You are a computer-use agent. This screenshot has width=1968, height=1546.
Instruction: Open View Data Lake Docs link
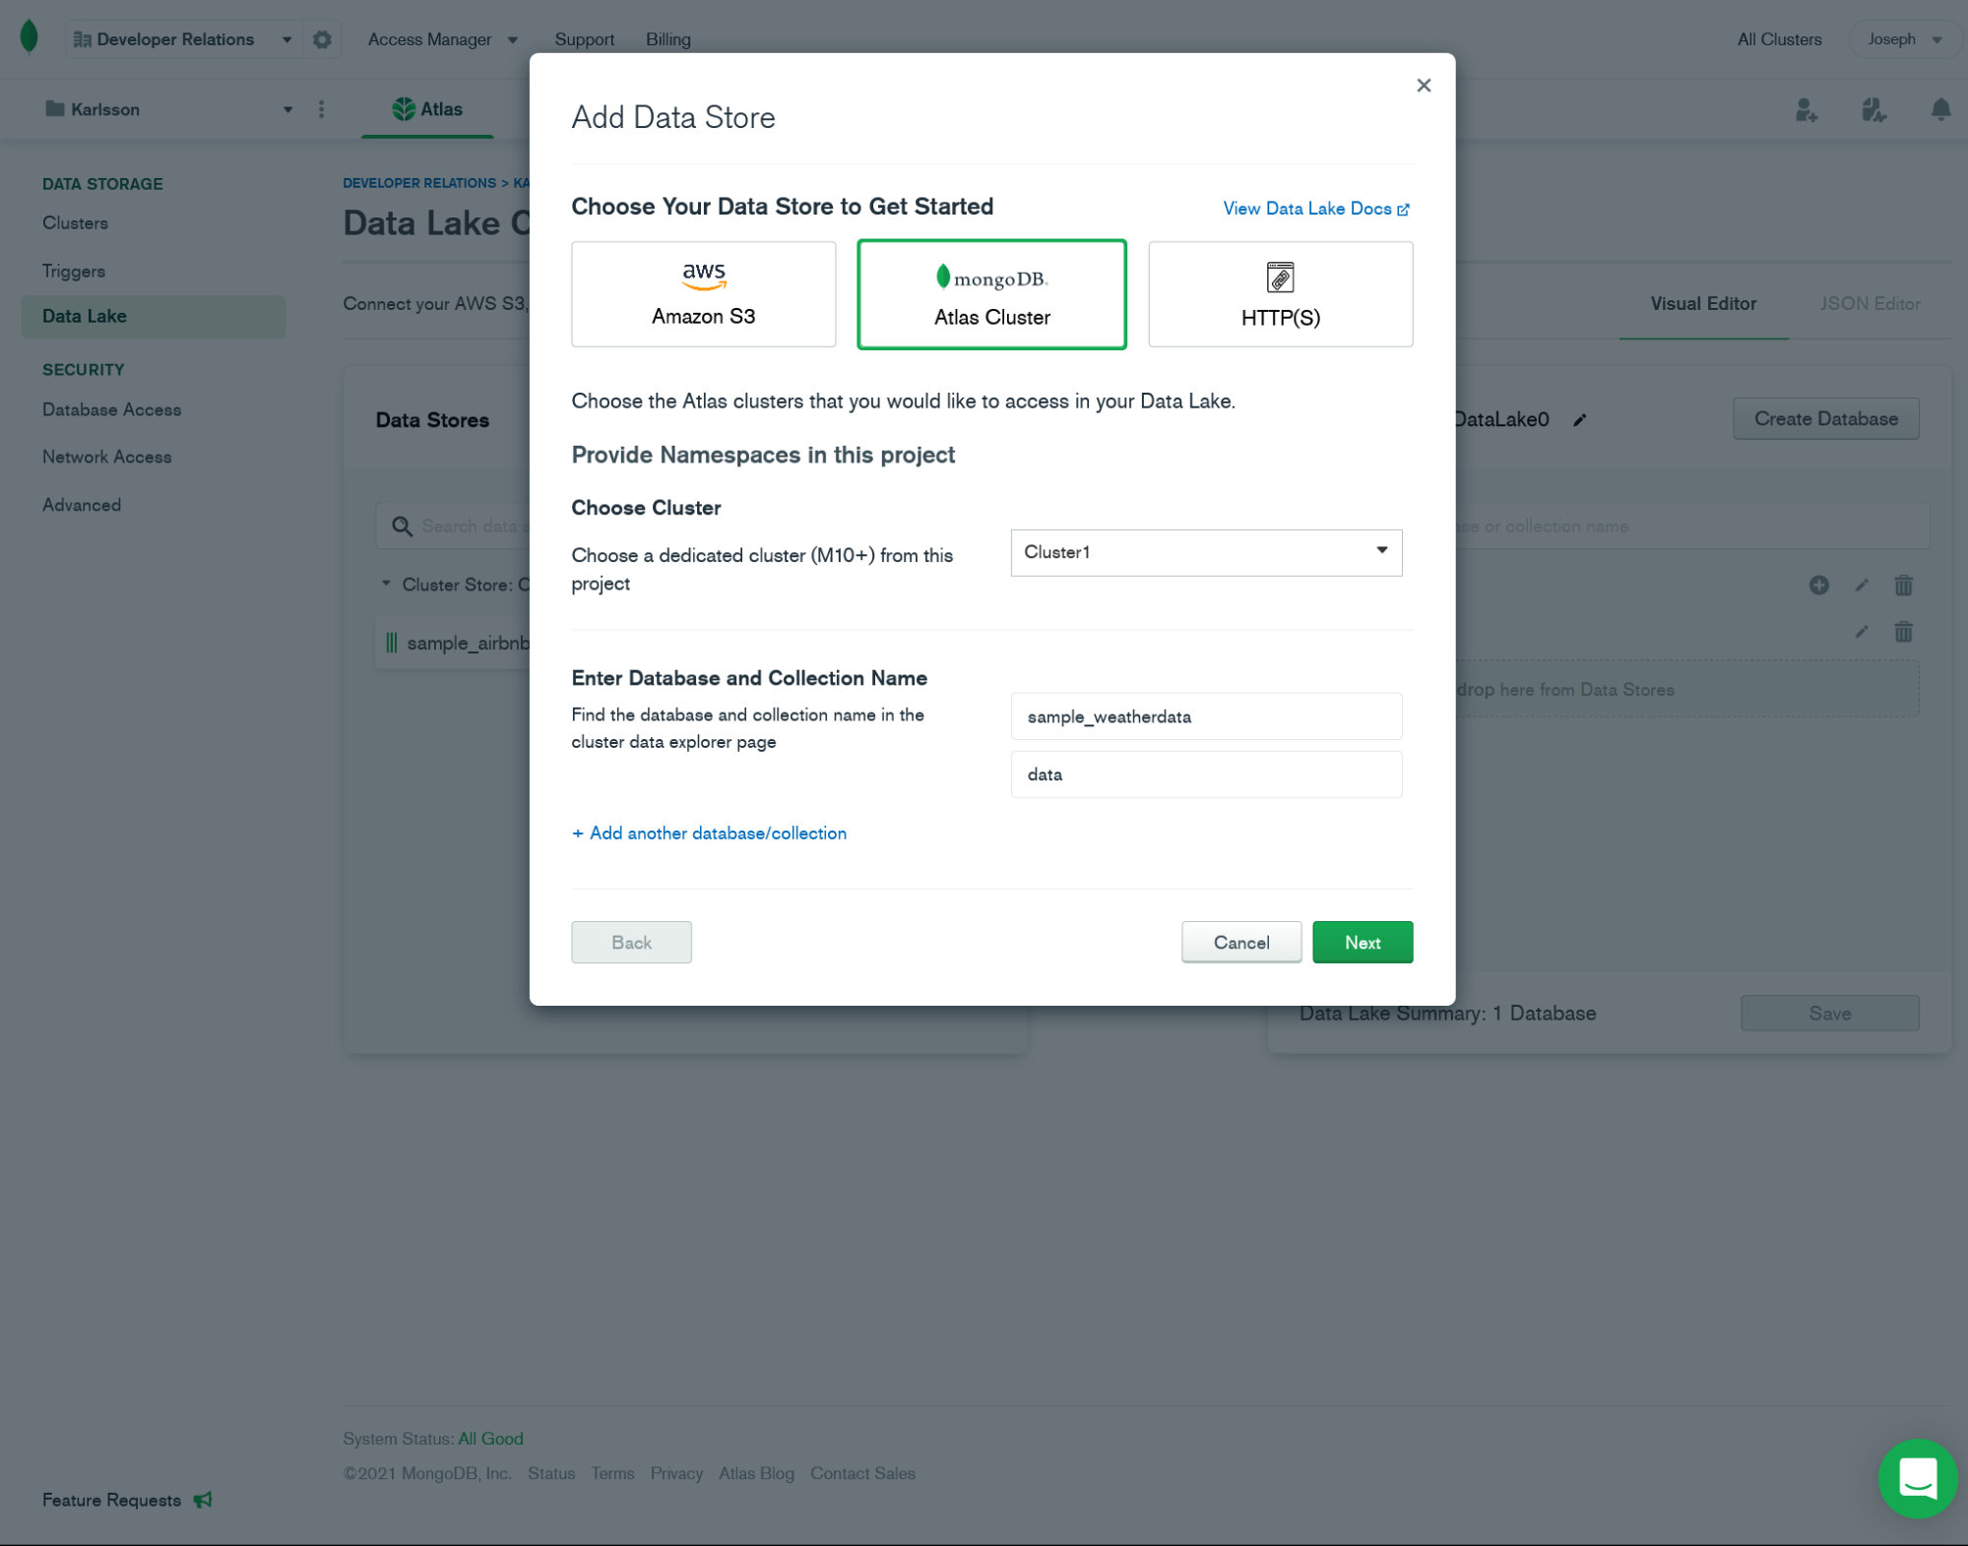point(1315,209)
